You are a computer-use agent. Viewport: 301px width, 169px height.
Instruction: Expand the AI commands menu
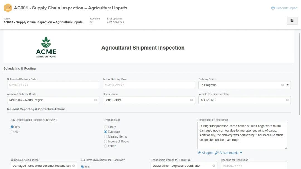pyautogui.click(x=229, y=153)
